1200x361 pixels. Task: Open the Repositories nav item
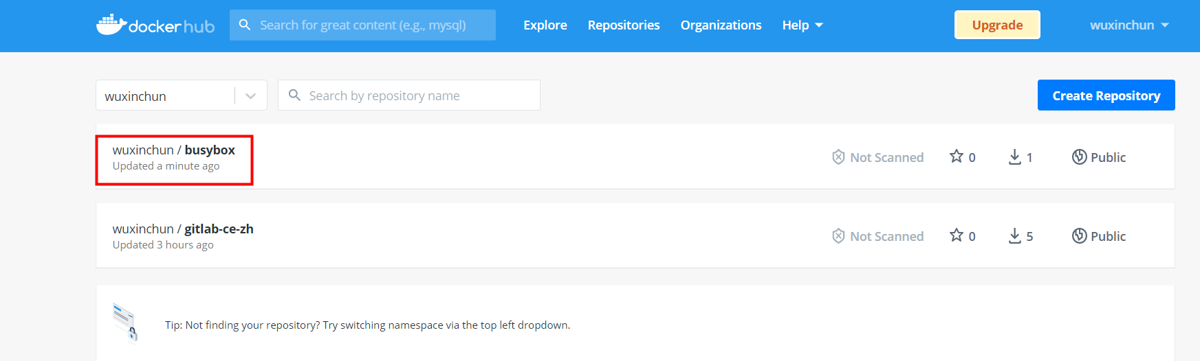623,25
